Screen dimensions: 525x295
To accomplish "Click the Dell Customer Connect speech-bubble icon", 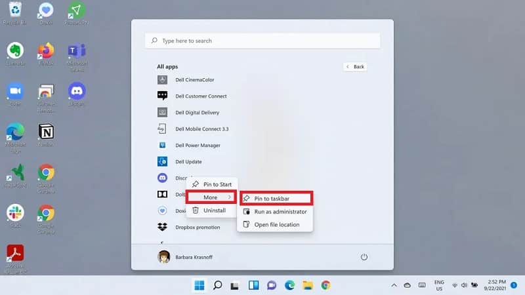I will pos(162,96).
